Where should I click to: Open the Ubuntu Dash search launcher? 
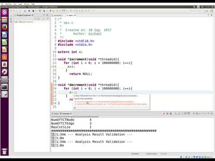coord(4,13)
